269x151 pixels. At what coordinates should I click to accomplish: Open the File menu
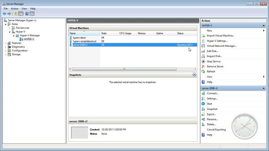[x=5, y=8]
